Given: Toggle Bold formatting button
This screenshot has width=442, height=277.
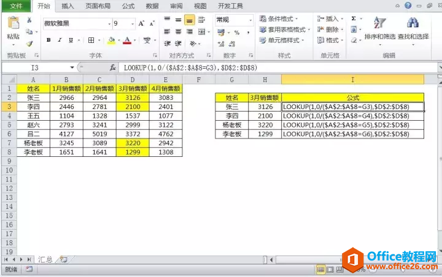Looking at the screenshot, I should (48, 40).
